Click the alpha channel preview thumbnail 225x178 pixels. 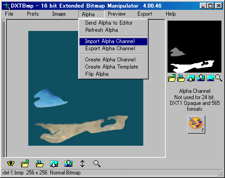tap(194, 47)
